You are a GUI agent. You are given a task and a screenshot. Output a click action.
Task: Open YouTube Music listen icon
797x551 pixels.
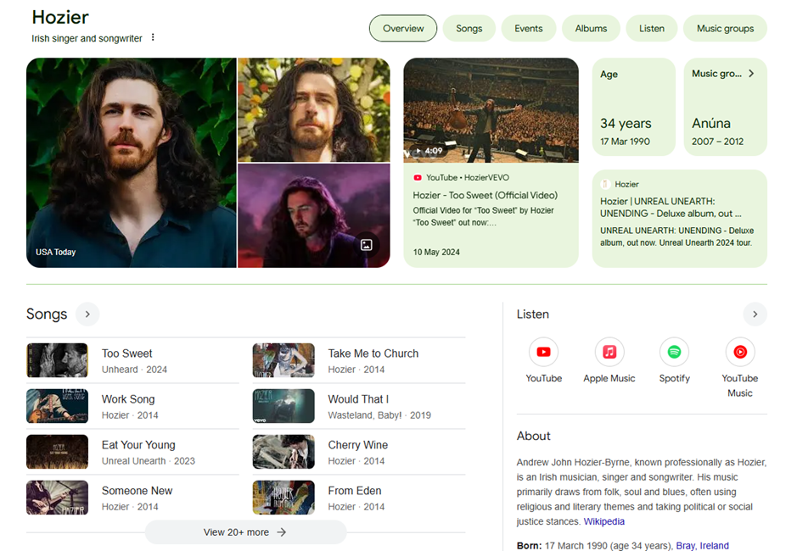tap(740, 352)
